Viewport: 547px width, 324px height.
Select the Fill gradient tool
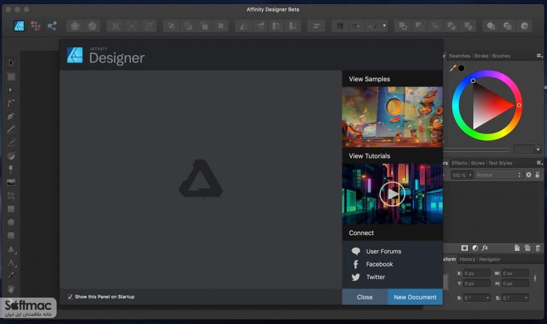click(11, 156)
